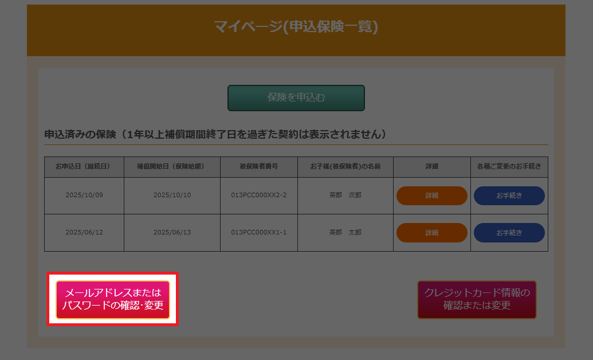The width and height of the screenshot is (593, 360).
Task: Click the 補償開始日(保険始期) column header
Action: (x=172, y=167)
